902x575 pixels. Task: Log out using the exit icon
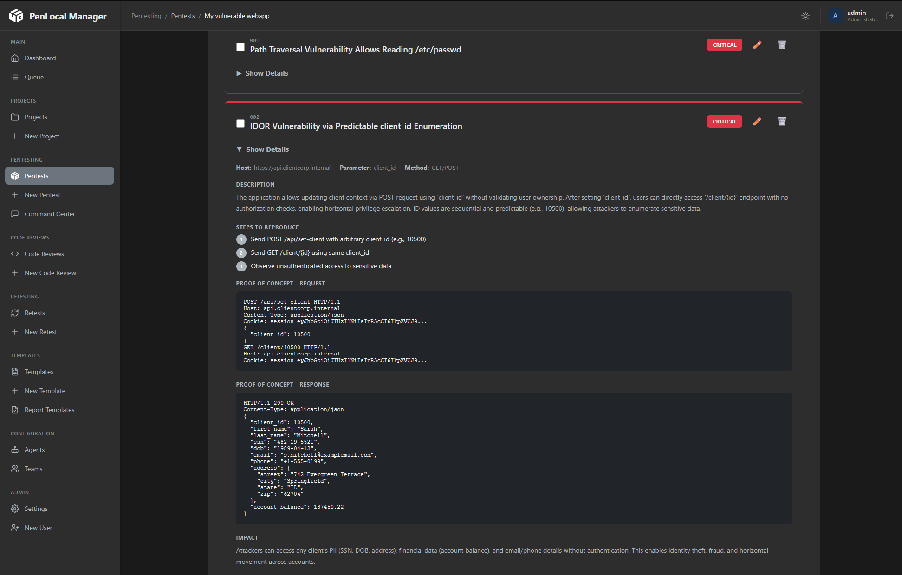[x=890, y=15]
